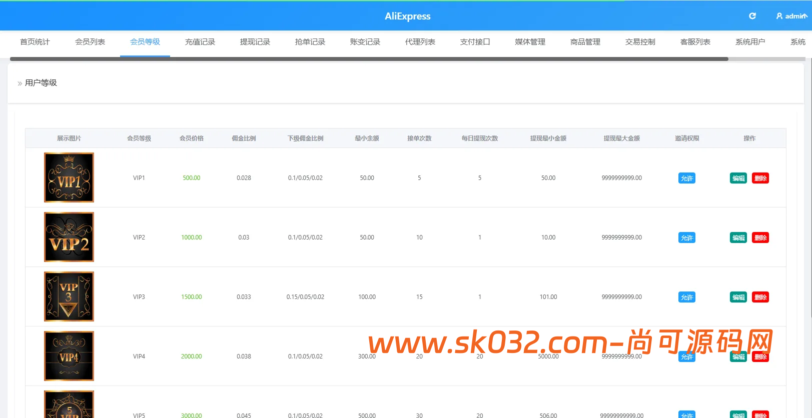The image size is (812, 418).
Task: Click 提现最小金额 column header
Action: pyautogui.click(x=548, y=138)
